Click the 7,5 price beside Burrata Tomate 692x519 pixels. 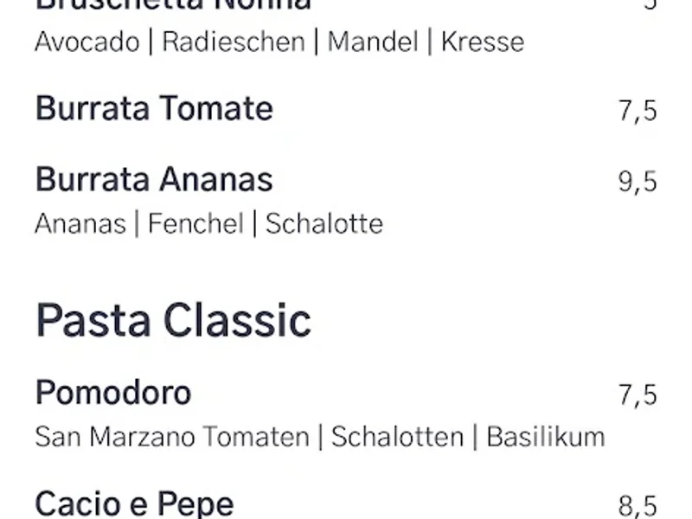tap(638, 111)
